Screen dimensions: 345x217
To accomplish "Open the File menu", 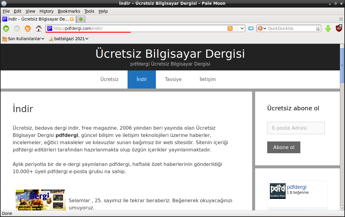I will [x=6, y=11].
